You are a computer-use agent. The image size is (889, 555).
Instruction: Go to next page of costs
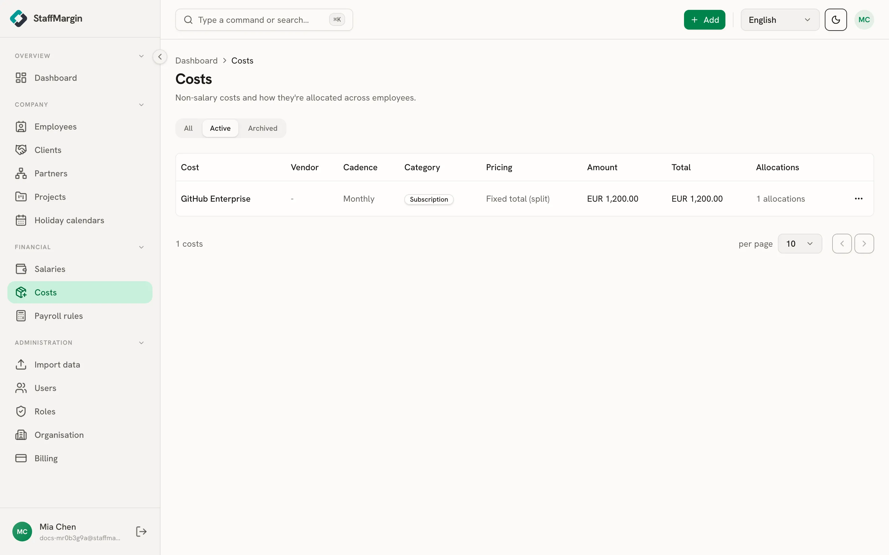[x=864, y=244]
